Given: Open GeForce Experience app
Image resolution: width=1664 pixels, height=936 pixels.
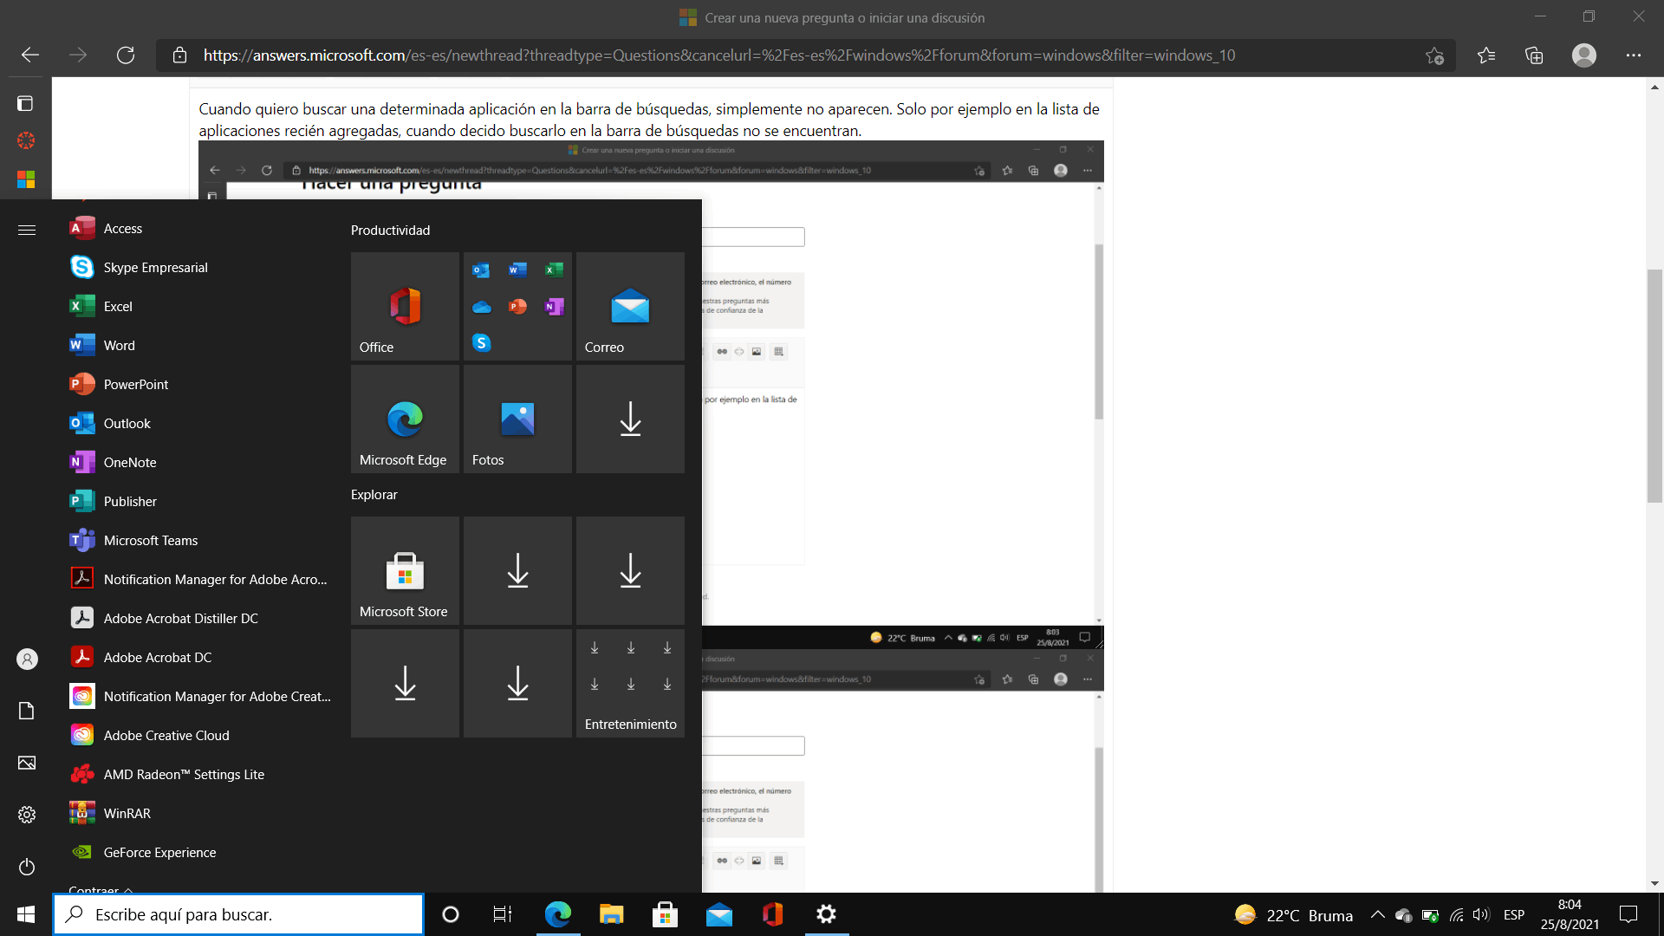Looking at the screenshot, I should click(159, 853).
